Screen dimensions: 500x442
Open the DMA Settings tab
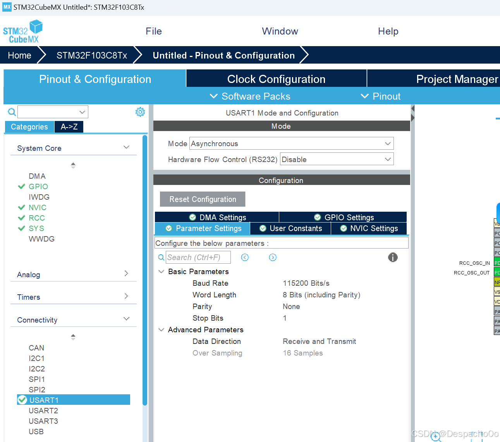217,217
